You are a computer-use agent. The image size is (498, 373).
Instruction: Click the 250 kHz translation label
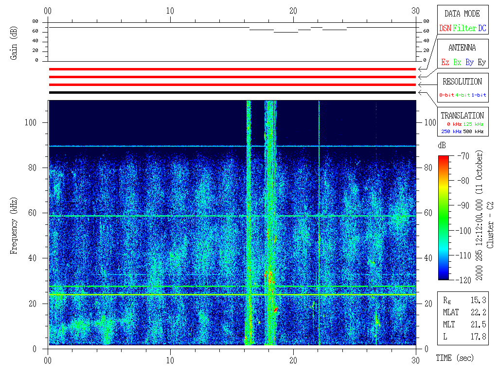pos(450,132)
